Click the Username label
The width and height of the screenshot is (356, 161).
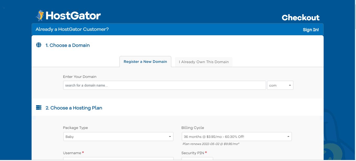pos(72,153)
